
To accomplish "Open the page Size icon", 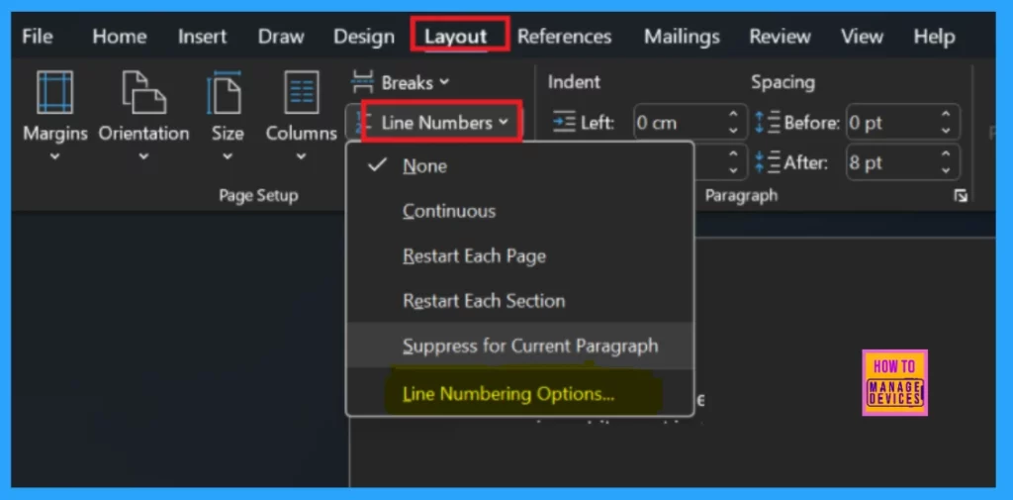I will click(227, 92).
